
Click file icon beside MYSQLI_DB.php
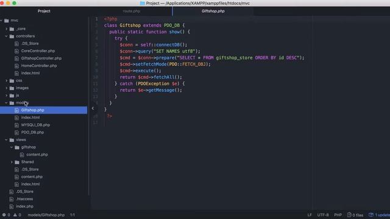pyautogui.click(x=16, y=125)
